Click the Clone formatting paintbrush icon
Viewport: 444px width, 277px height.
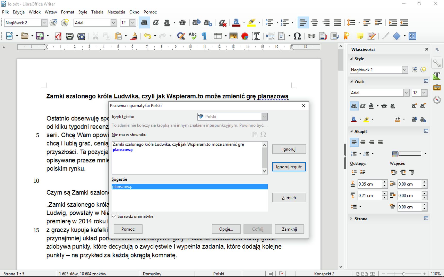tap(134, 36)
